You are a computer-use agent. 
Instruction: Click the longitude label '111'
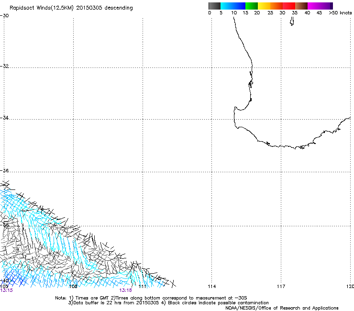pos(143,287)
